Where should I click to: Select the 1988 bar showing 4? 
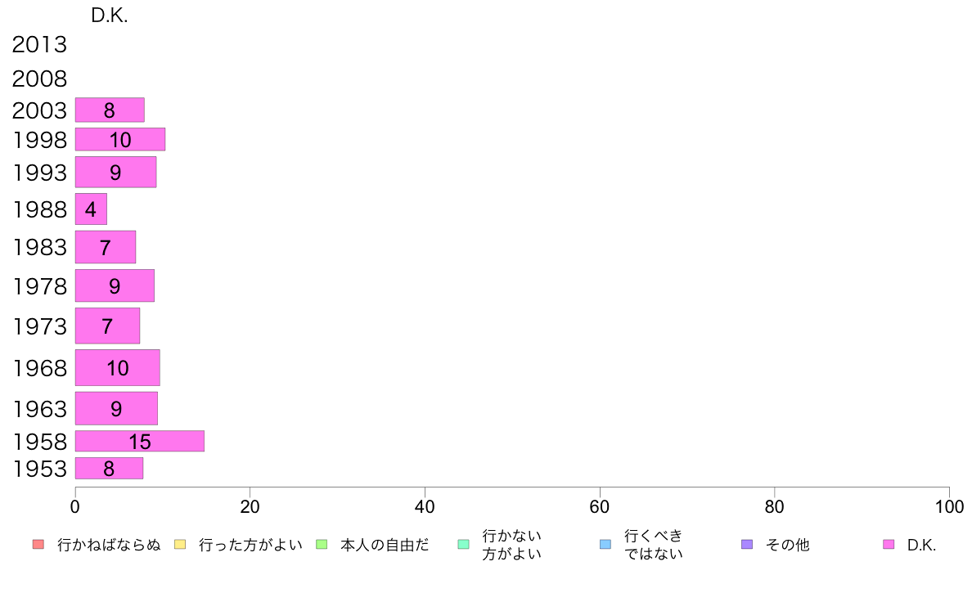pyautogui.click(x=91, y=209)
